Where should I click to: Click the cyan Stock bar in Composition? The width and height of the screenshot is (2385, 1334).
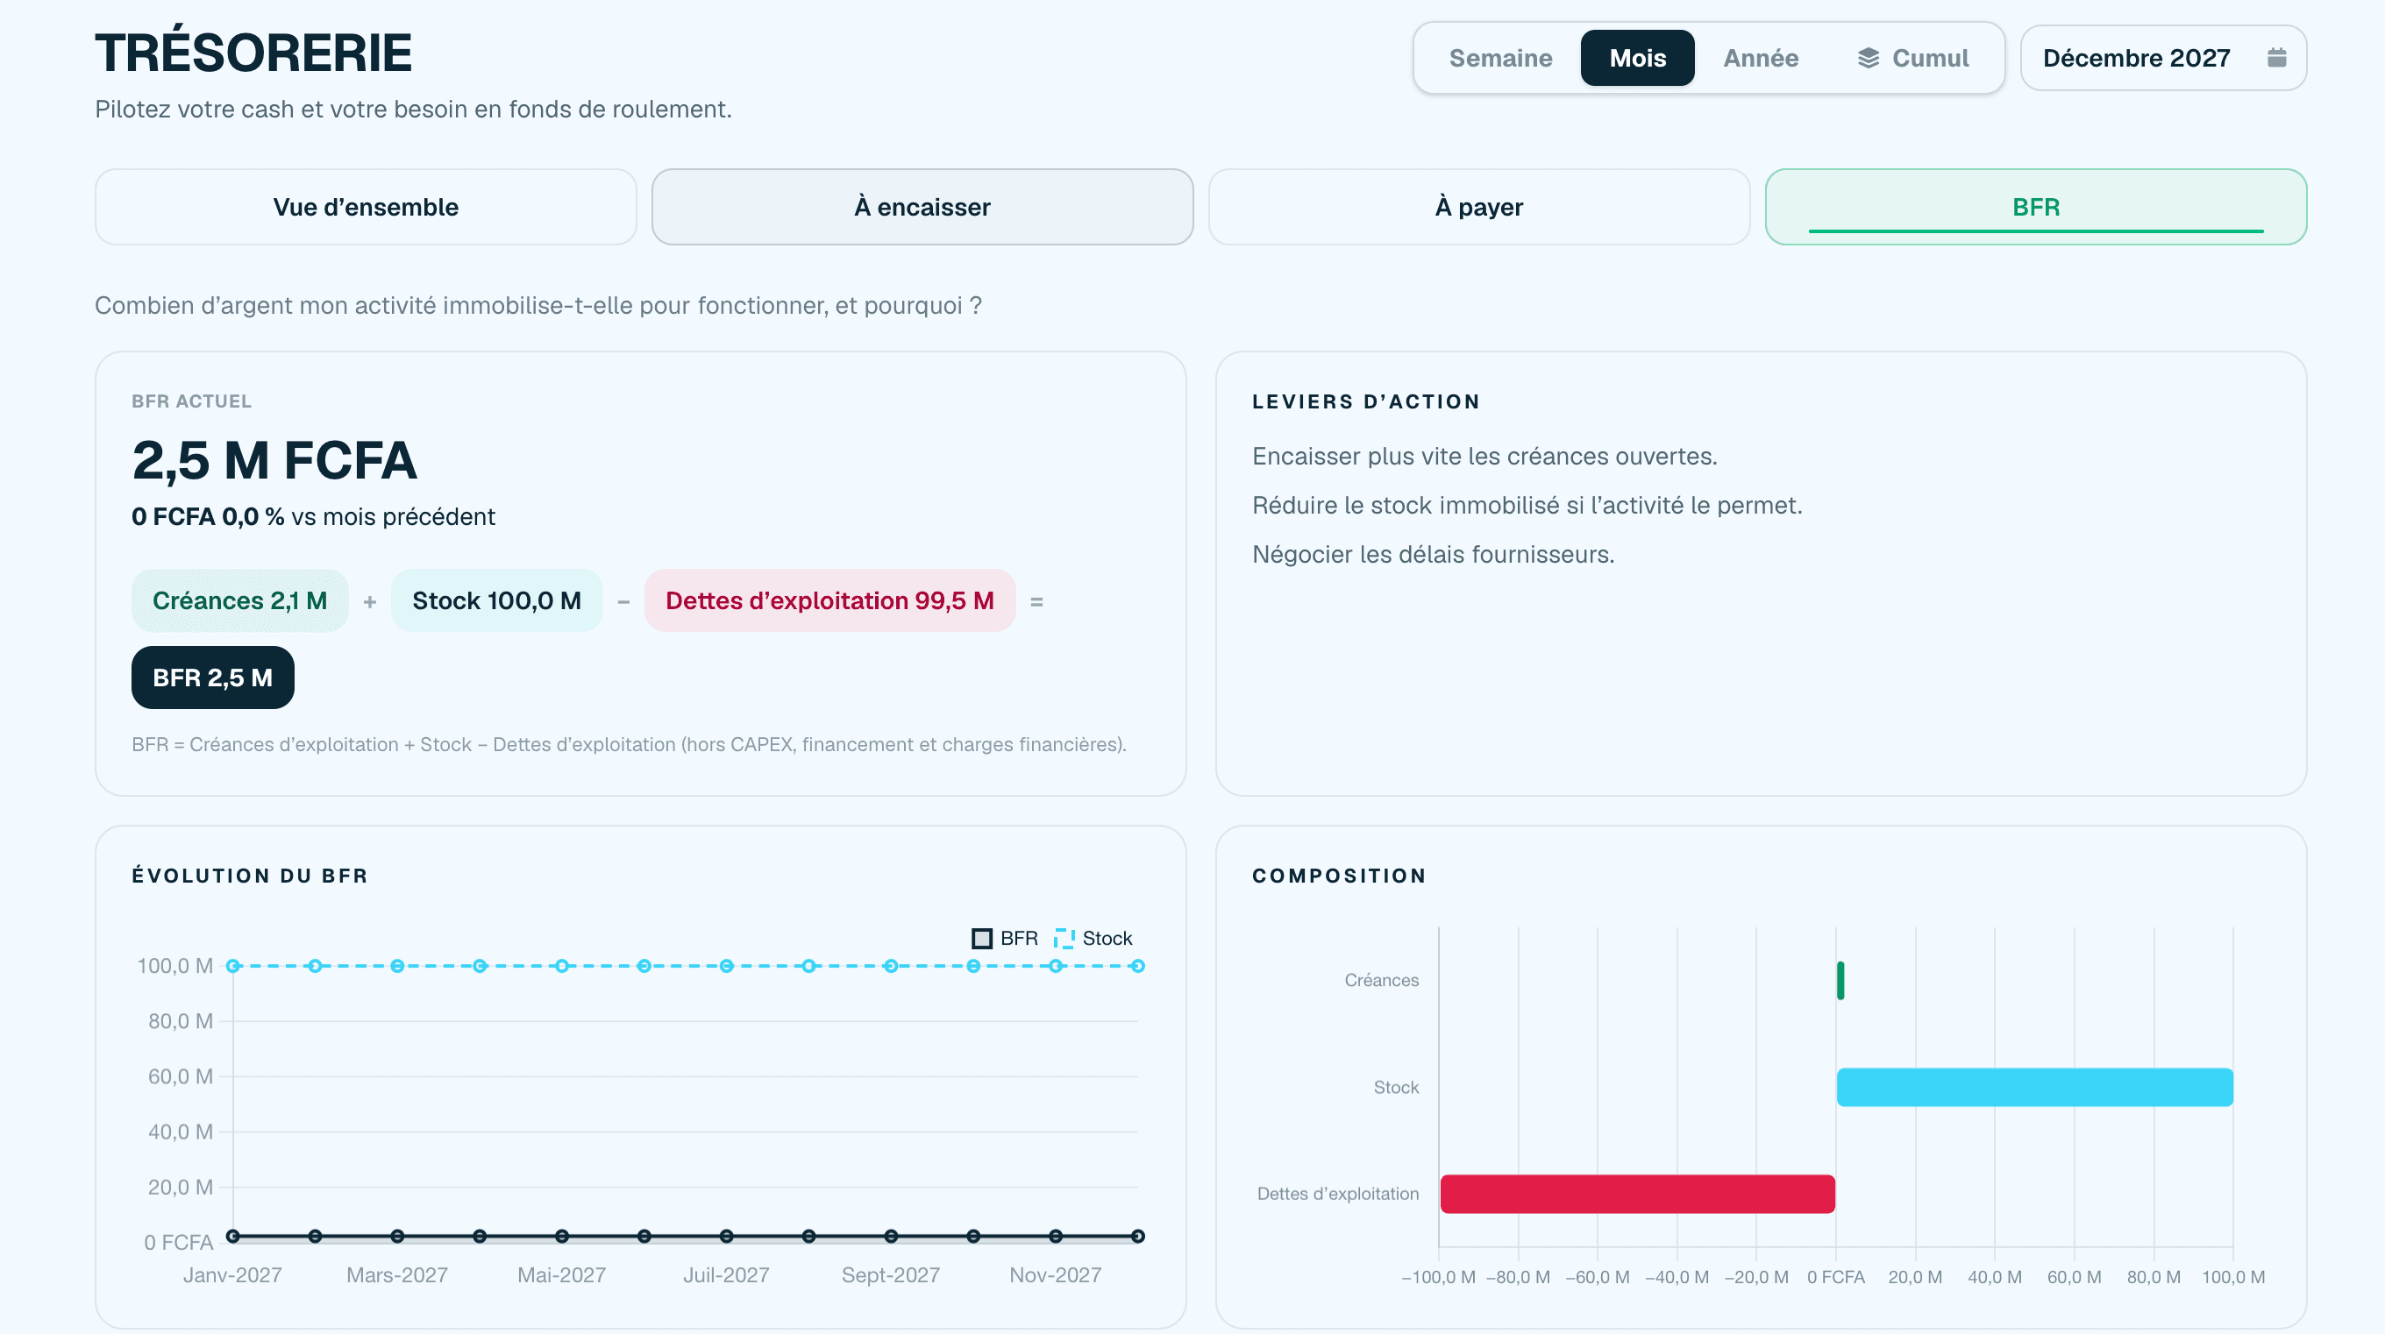pos(2035,1087)
